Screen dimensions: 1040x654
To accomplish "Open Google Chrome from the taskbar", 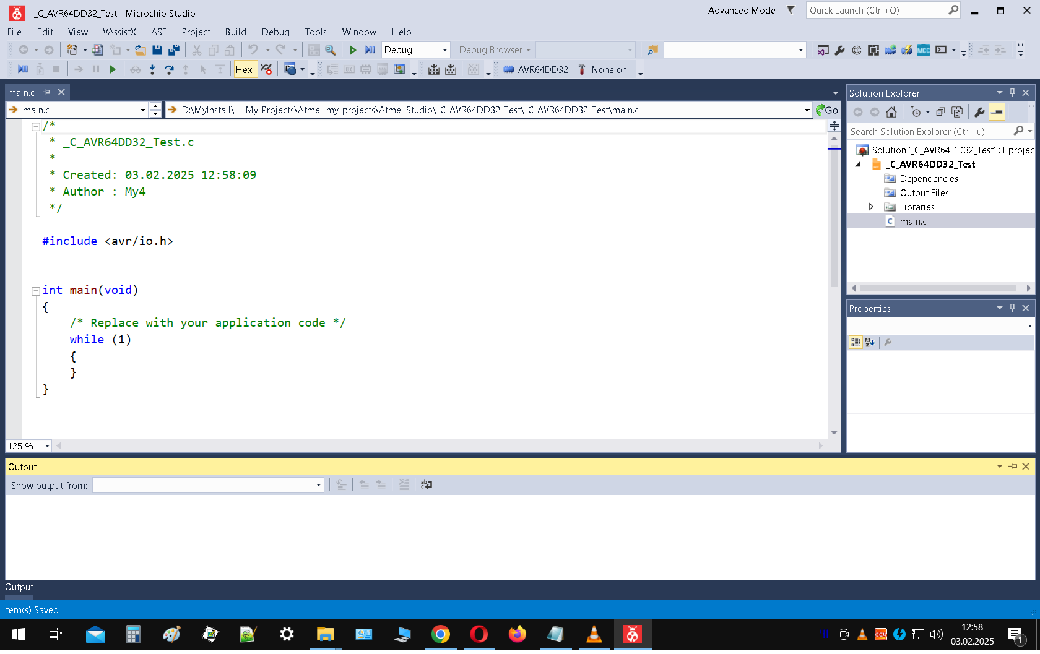I will click(441, 634).
